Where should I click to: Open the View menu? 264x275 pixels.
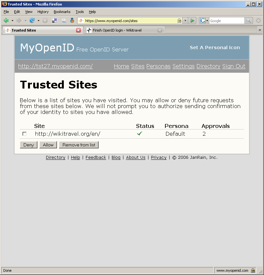[x=29, y=12]
